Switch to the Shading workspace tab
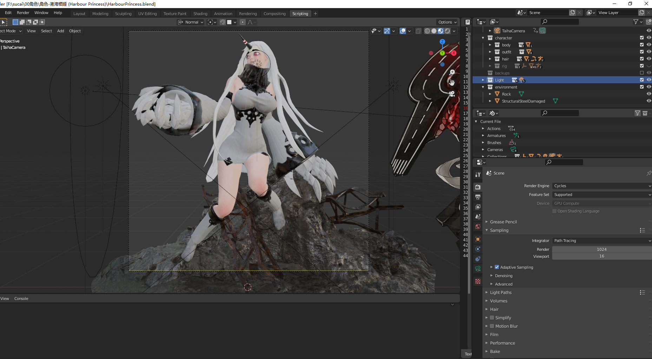Image resolution: width=652 pixels, height=359 pixels. click(200, 14)
